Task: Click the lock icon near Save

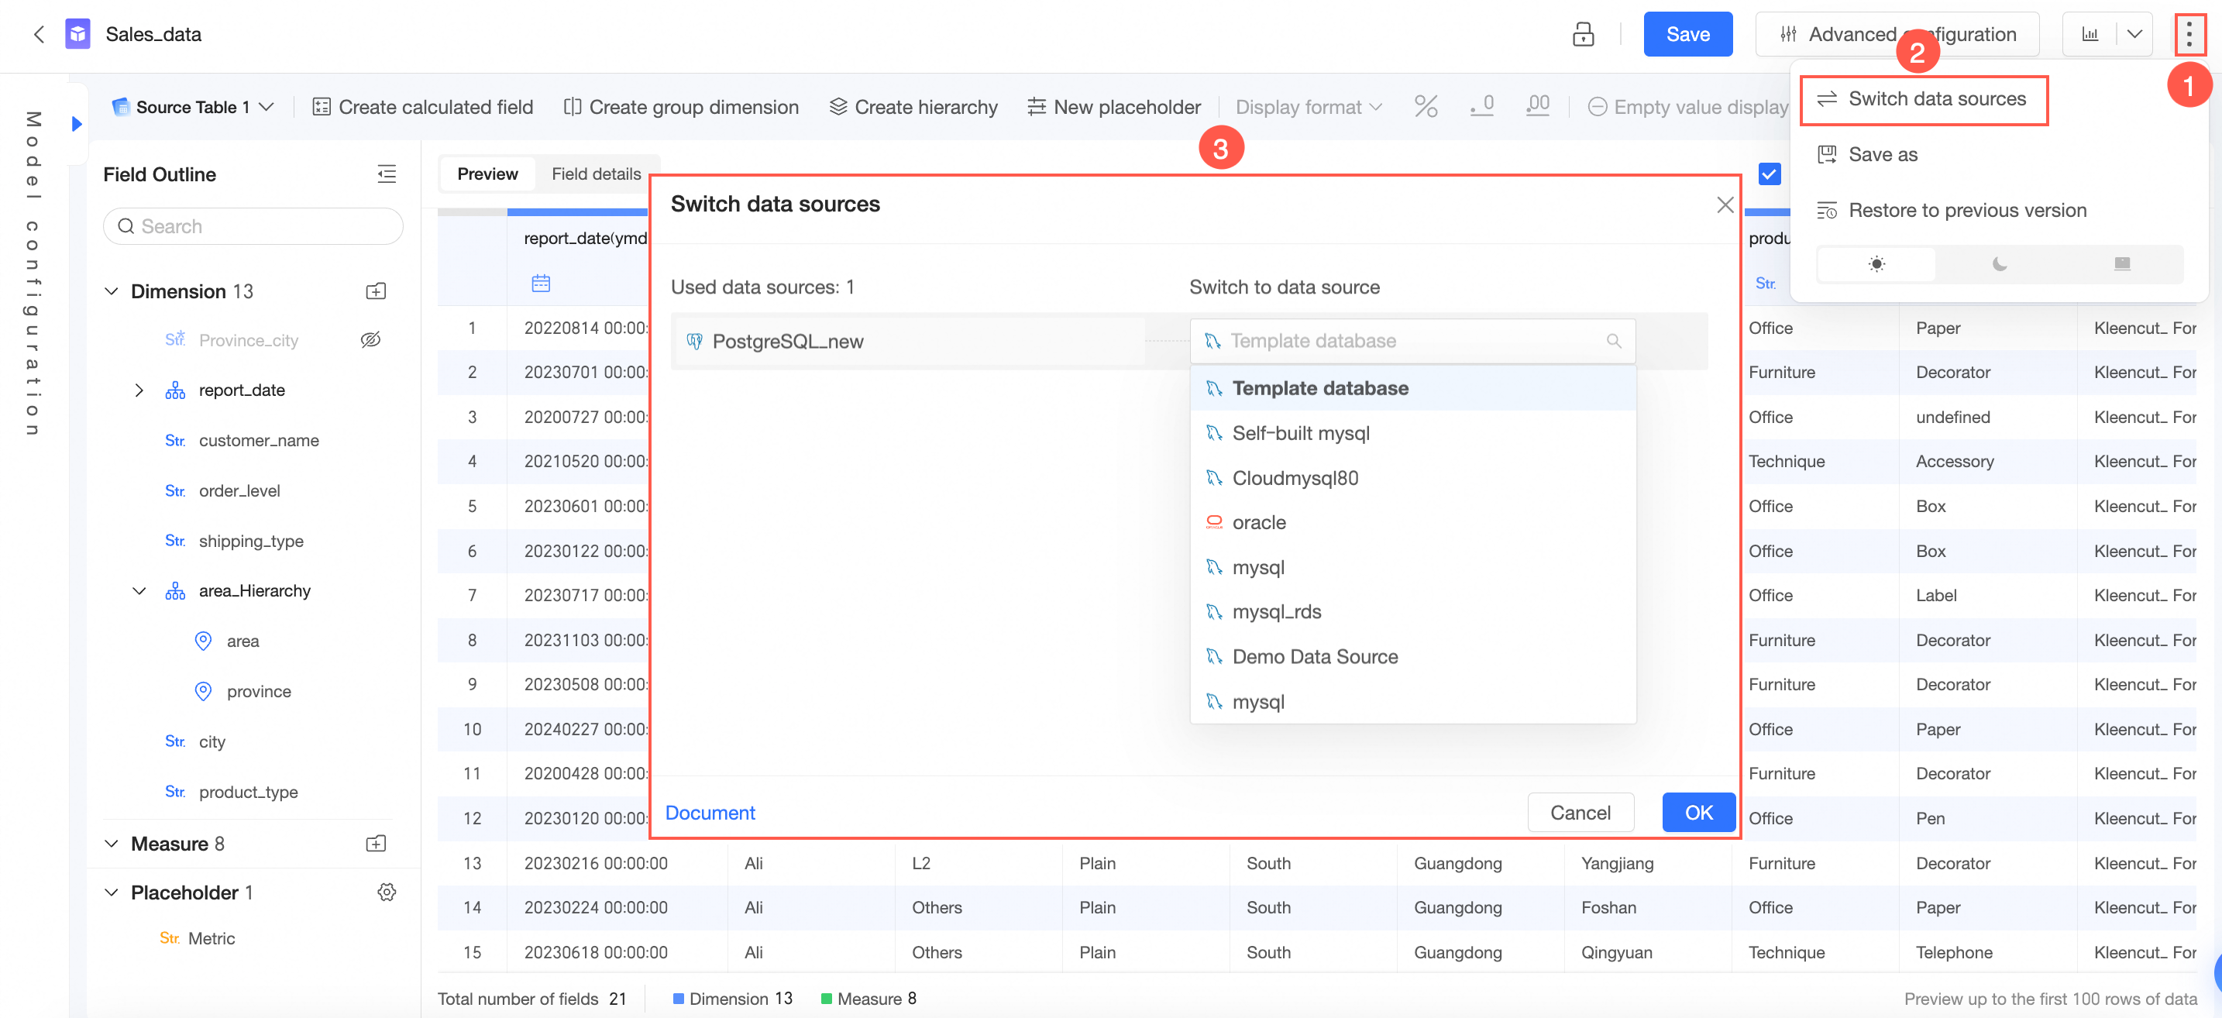Action: [x=1583, y=35]
